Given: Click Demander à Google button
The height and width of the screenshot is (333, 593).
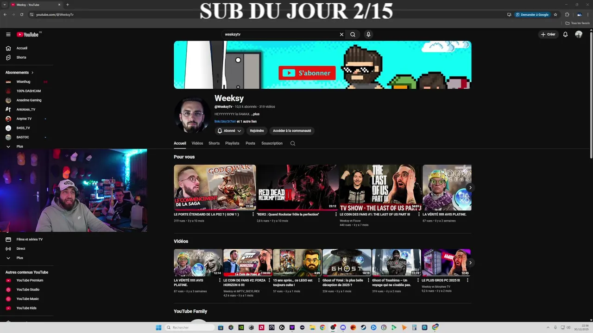Looking at the screenshot, I should (532, 14).
